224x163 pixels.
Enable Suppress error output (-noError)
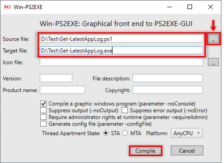(x=125, y=110)
